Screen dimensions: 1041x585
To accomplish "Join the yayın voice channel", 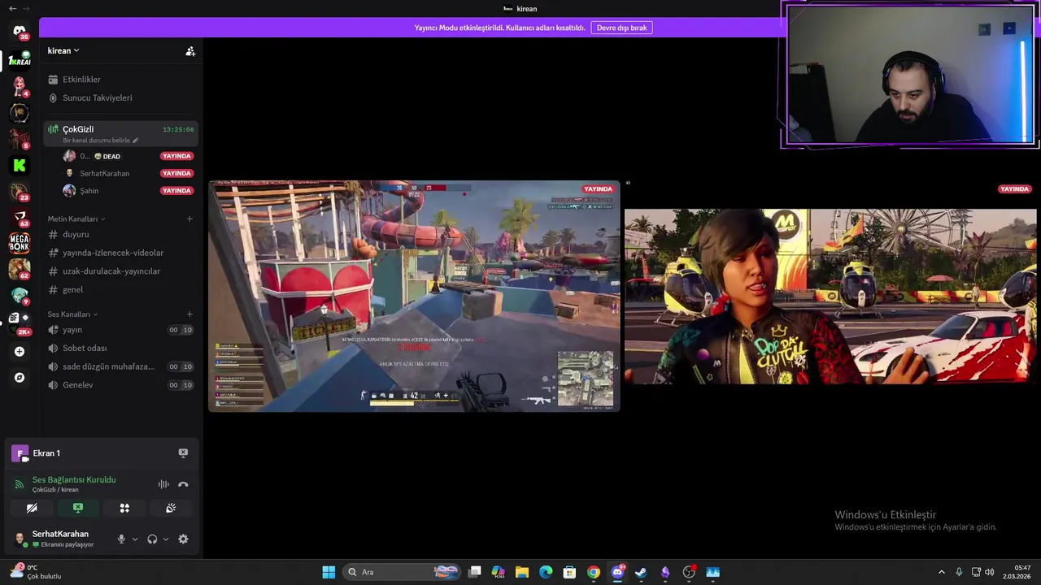I will click(x=120, y=330).
